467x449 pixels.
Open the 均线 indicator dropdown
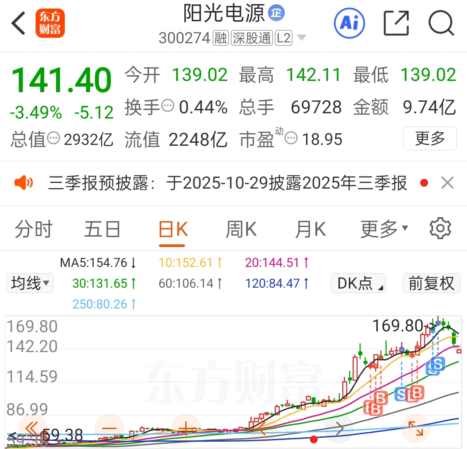click(x=30, y=283)
